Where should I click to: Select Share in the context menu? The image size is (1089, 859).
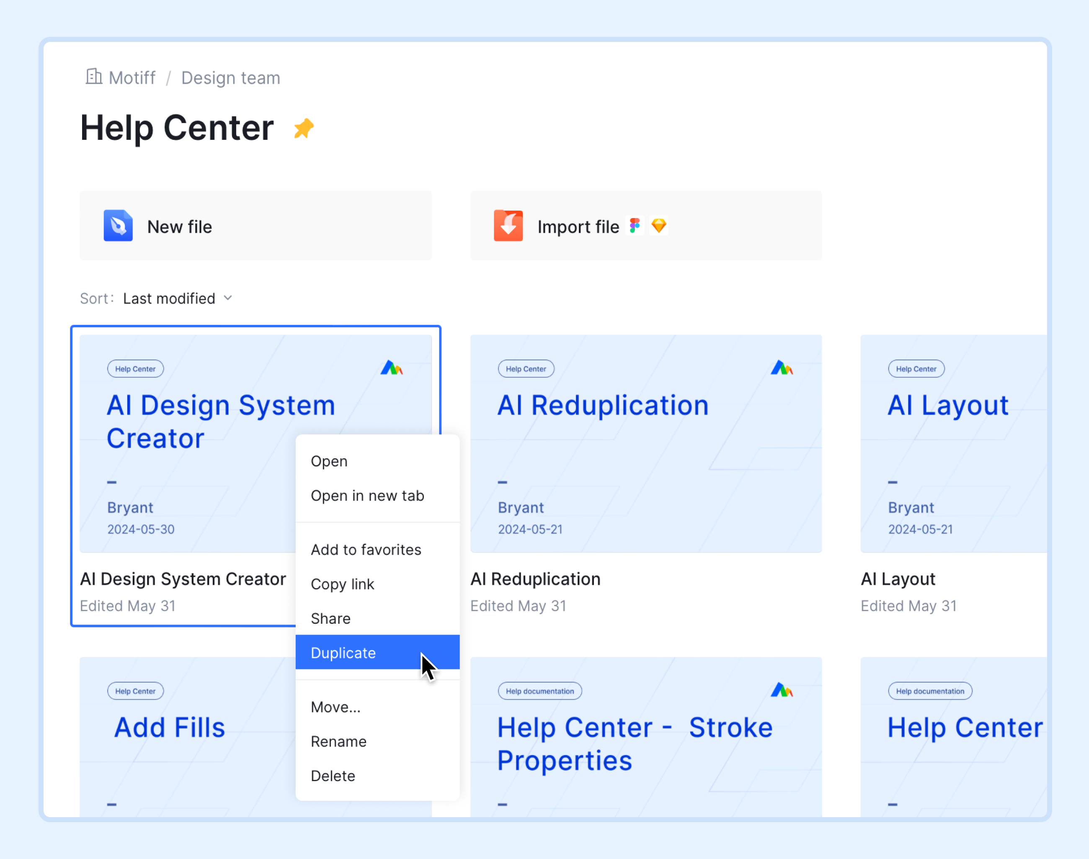[x=377, y=618]
